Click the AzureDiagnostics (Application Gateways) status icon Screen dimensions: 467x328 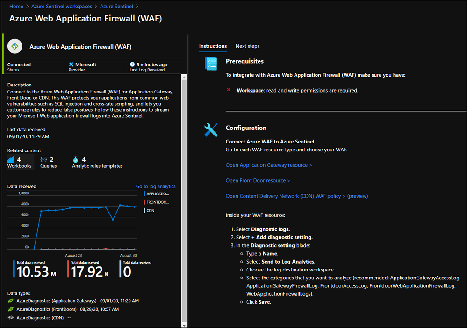(11, 300)
